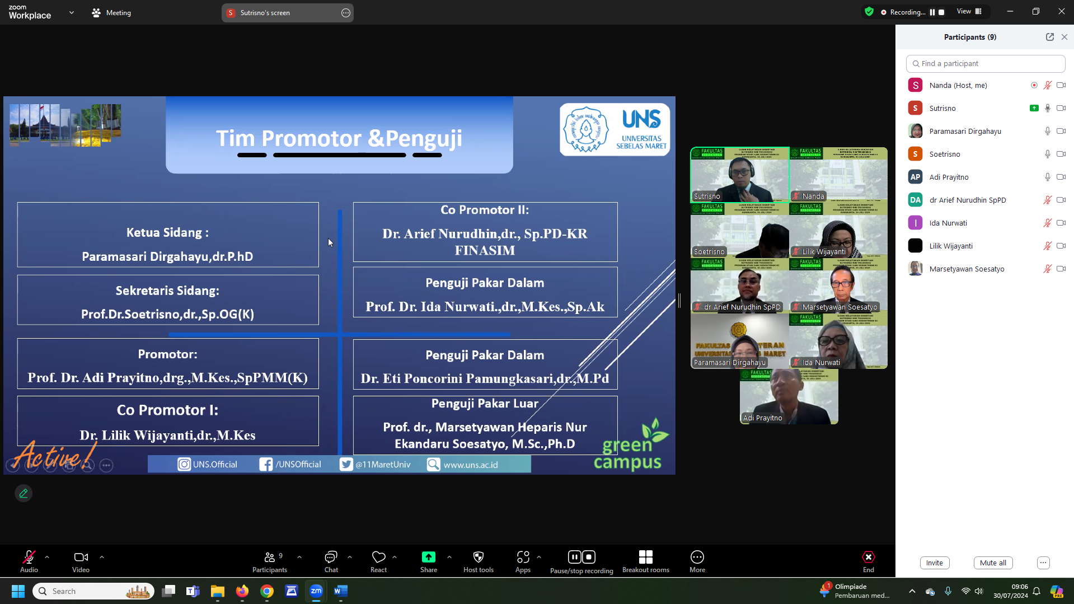
Task: Open File Explorer from taskbar
Action: pos(218,591)
